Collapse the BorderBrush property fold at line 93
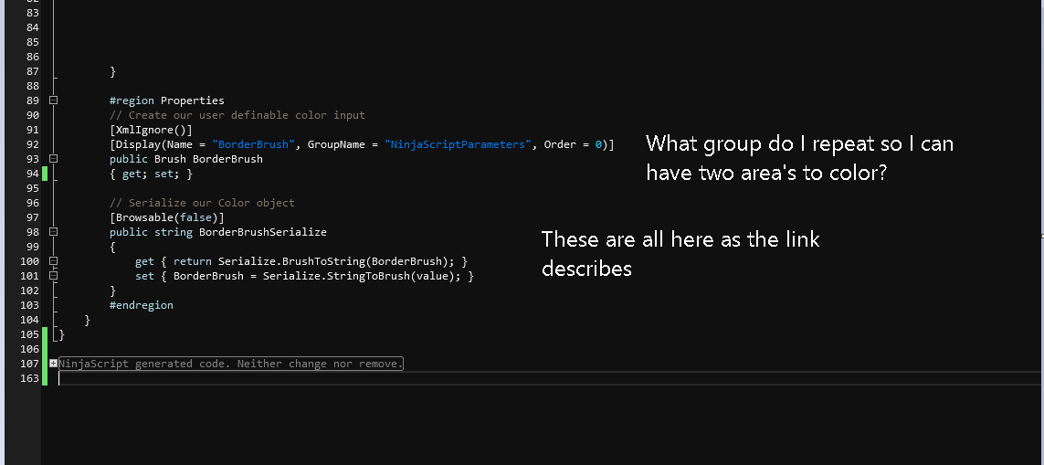The height and width of the screenshot is (465, 1044). point(54,159)
